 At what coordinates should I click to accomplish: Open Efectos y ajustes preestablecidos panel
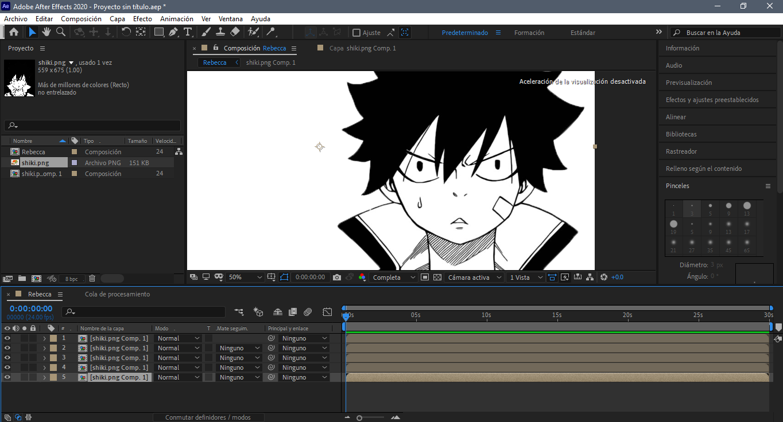pos(712,100)
